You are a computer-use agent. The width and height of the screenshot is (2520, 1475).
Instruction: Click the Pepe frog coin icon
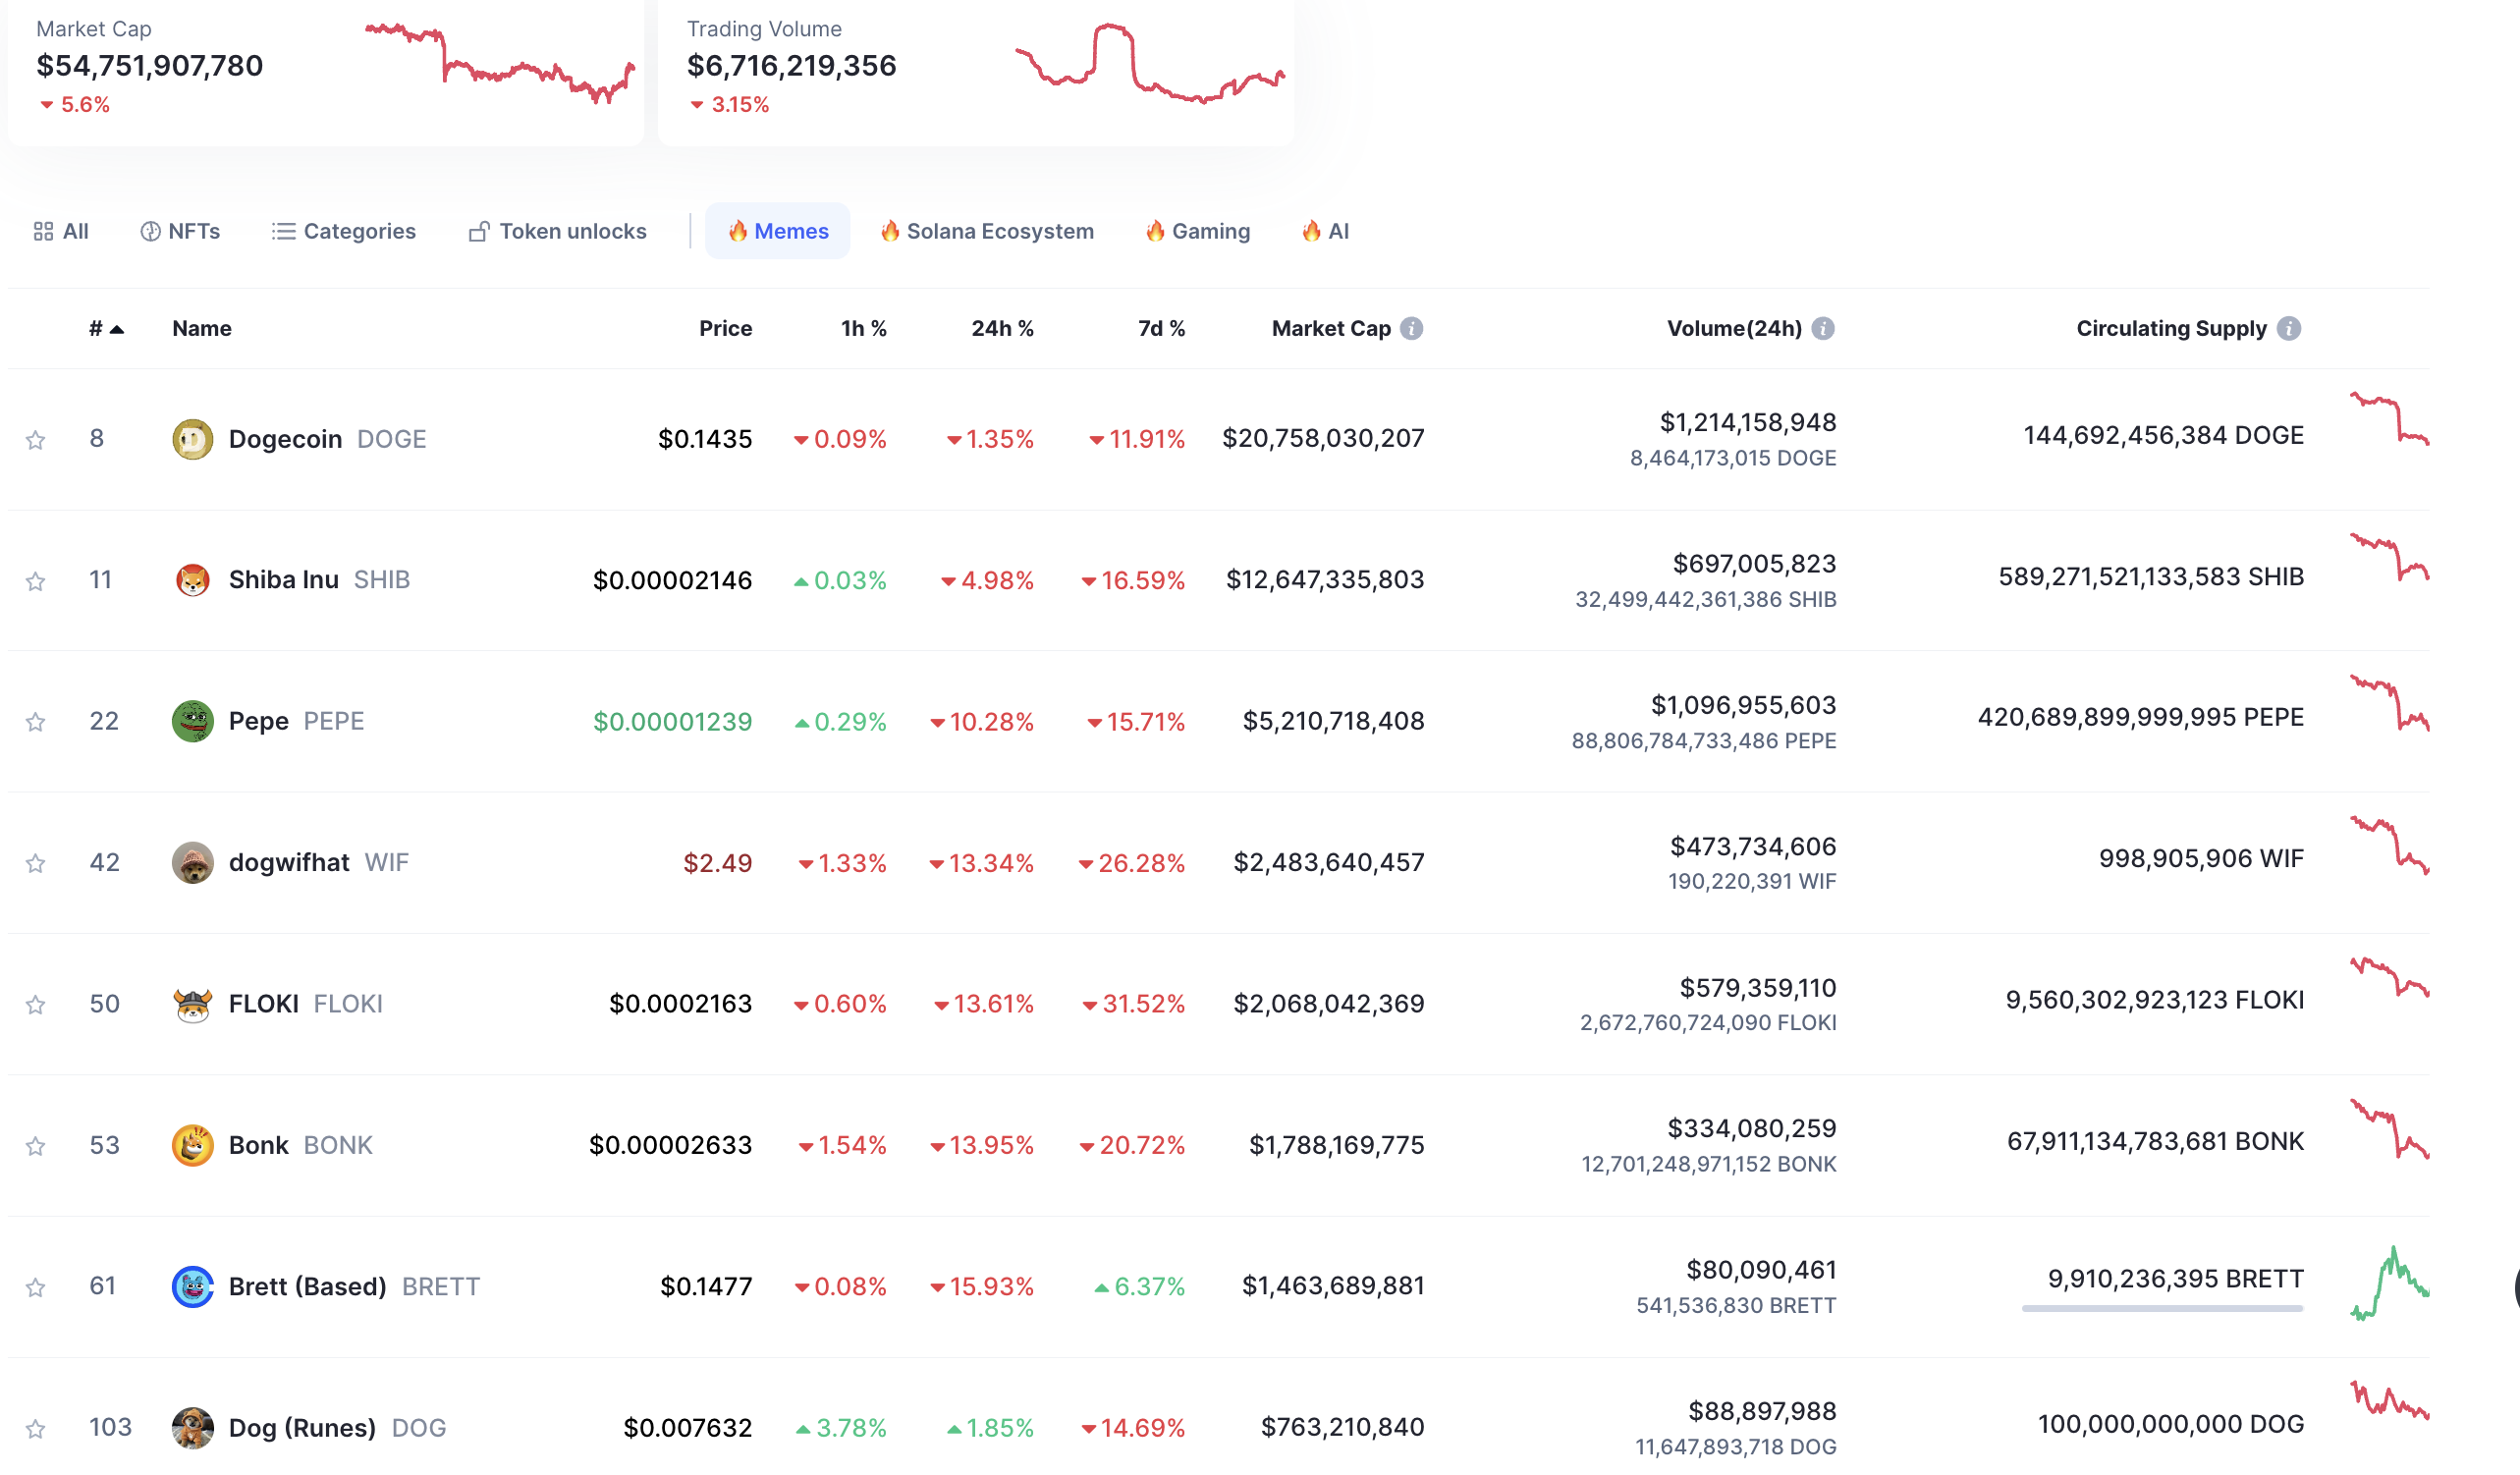[192, 721]
